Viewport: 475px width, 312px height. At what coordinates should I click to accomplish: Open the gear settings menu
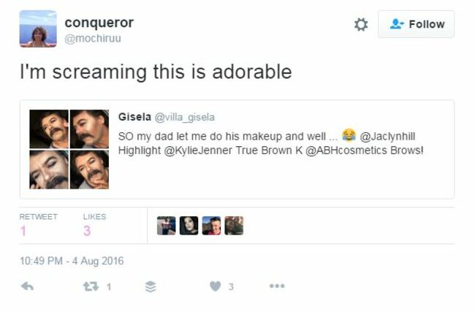(x=361, y=25)
